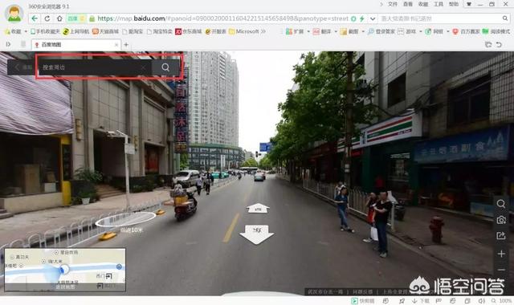Click the green gear icon in address bar
Viewport: 514px width, 305px height.
coord(353,18)
